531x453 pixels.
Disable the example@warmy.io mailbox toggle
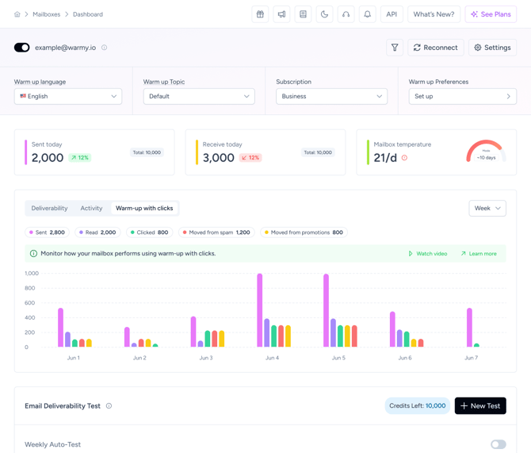click(22, 48)
